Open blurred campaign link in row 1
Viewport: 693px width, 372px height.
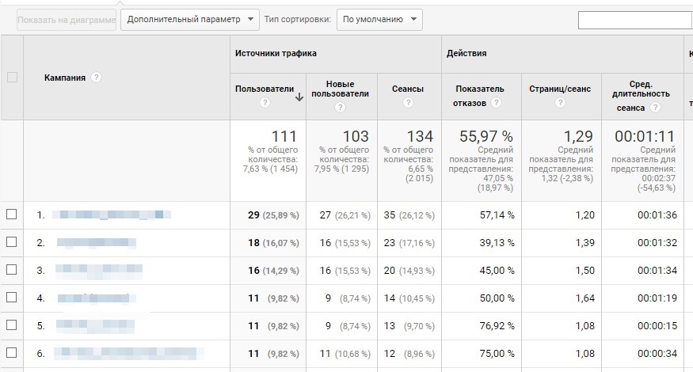pyautogui.click(x=112, y=214)
